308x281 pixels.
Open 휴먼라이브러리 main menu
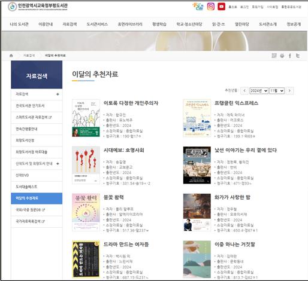pyautogui.click(x=130, y=25)
